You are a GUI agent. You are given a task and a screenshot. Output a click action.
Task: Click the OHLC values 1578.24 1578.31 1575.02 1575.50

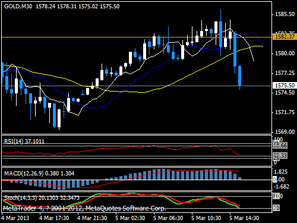(x=78, y=7)
